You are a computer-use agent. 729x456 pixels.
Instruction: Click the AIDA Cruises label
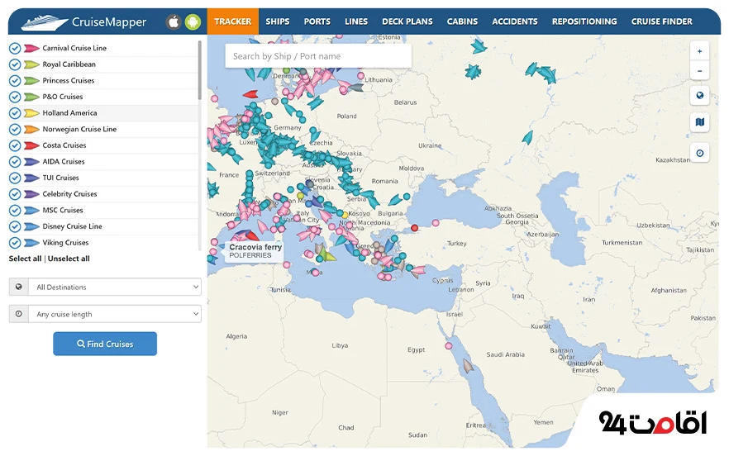pos(64,162)
